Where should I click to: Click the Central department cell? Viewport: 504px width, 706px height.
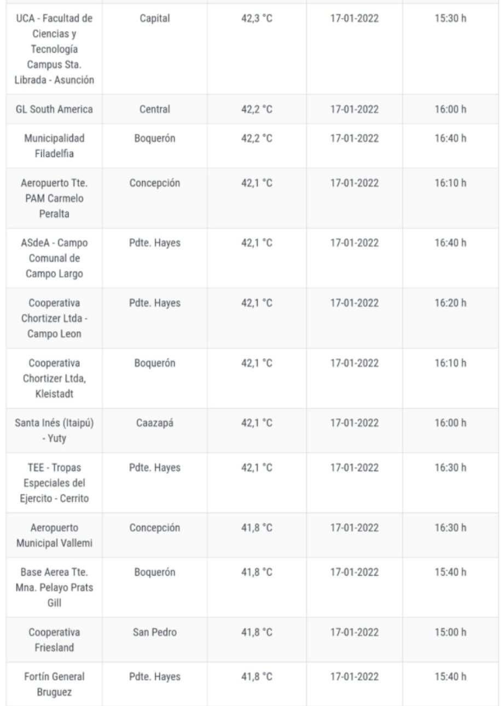[155, 109]
